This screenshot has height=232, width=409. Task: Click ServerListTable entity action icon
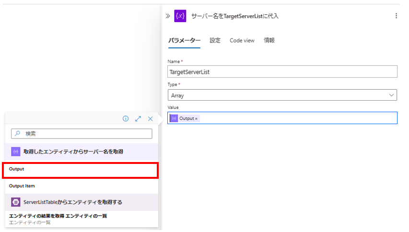pyautogui.click(x=16, y=202)
